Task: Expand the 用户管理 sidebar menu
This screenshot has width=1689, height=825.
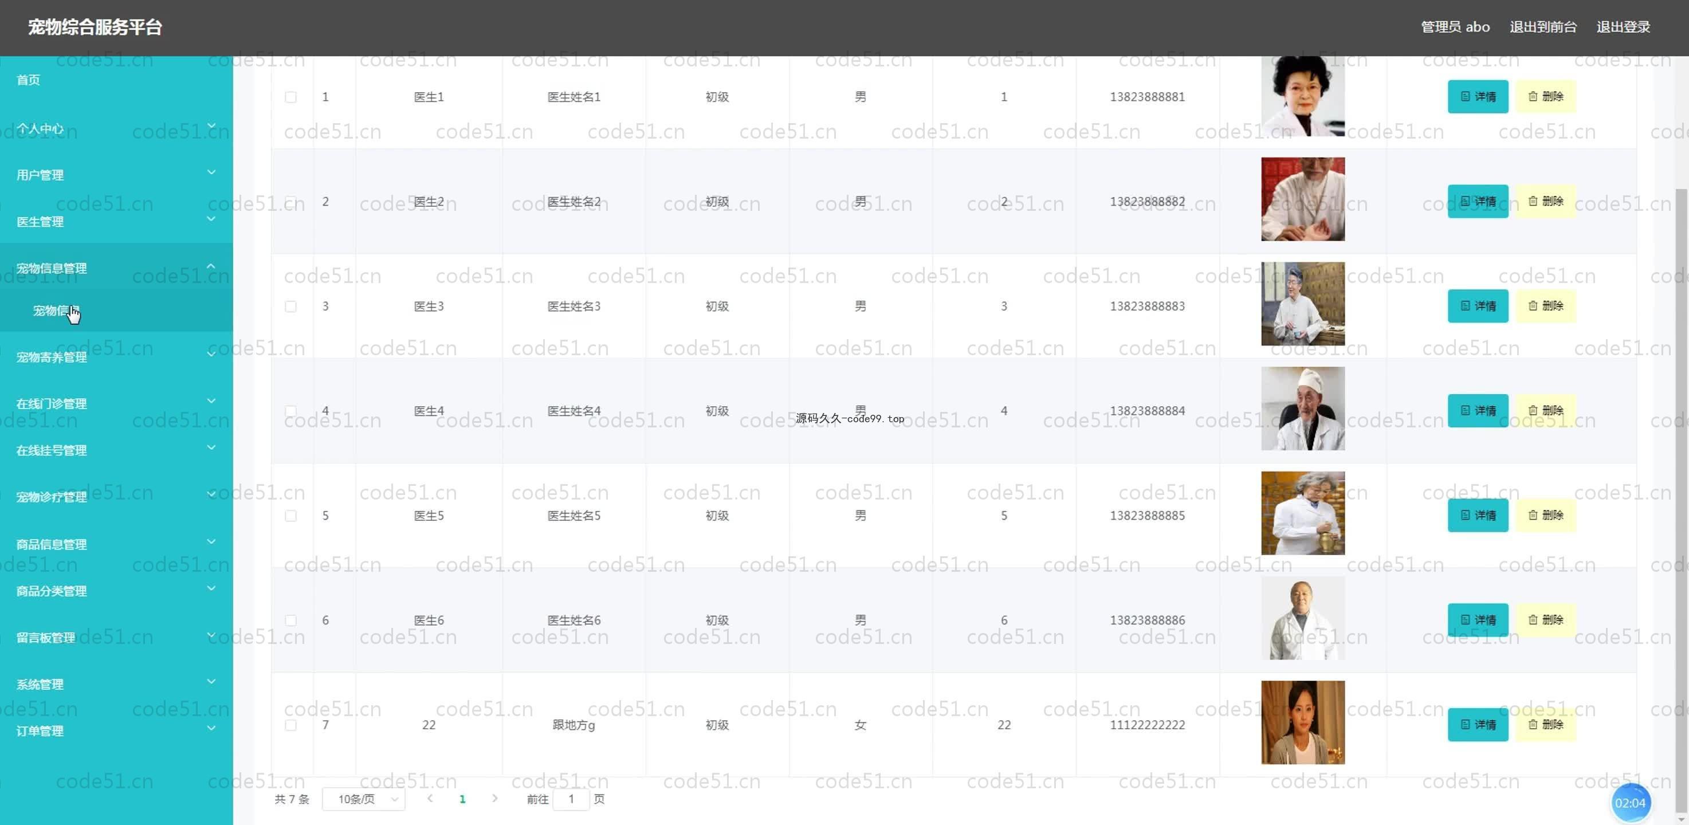Action: (x=116, y=174)
